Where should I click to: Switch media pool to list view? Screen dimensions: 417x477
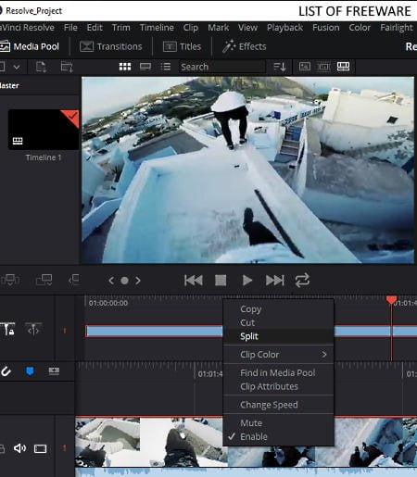[x=166, y=67]
